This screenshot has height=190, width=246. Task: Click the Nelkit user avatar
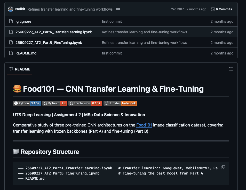(x=11, y=9)
